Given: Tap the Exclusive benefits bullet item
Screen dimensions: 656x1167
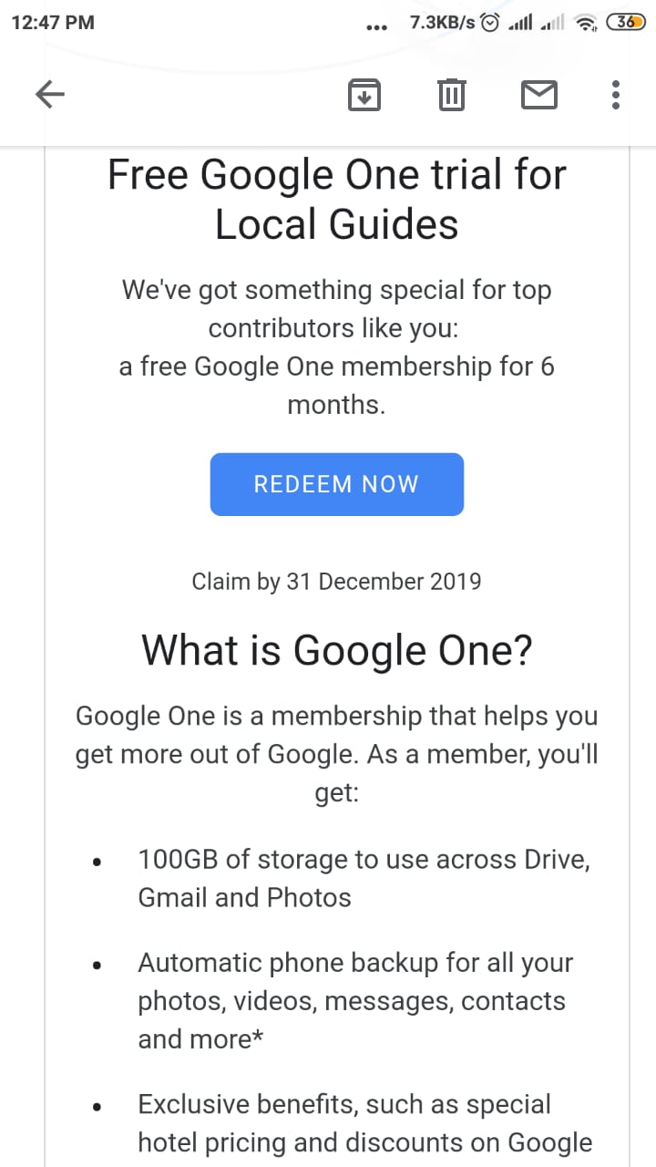Looking at the screenshot, I should [x=364, y=1122].
